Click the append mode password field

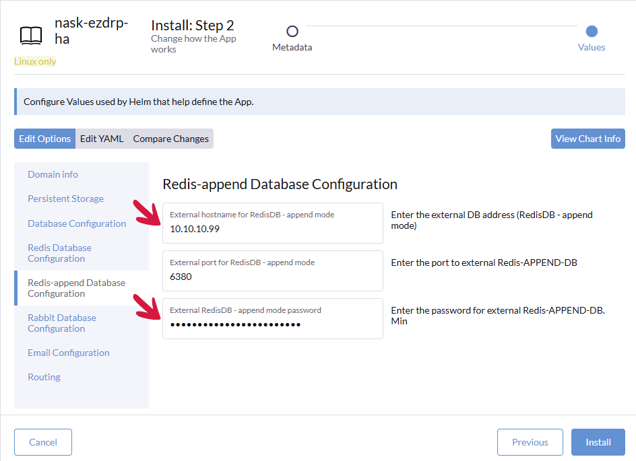pos(272,324)
